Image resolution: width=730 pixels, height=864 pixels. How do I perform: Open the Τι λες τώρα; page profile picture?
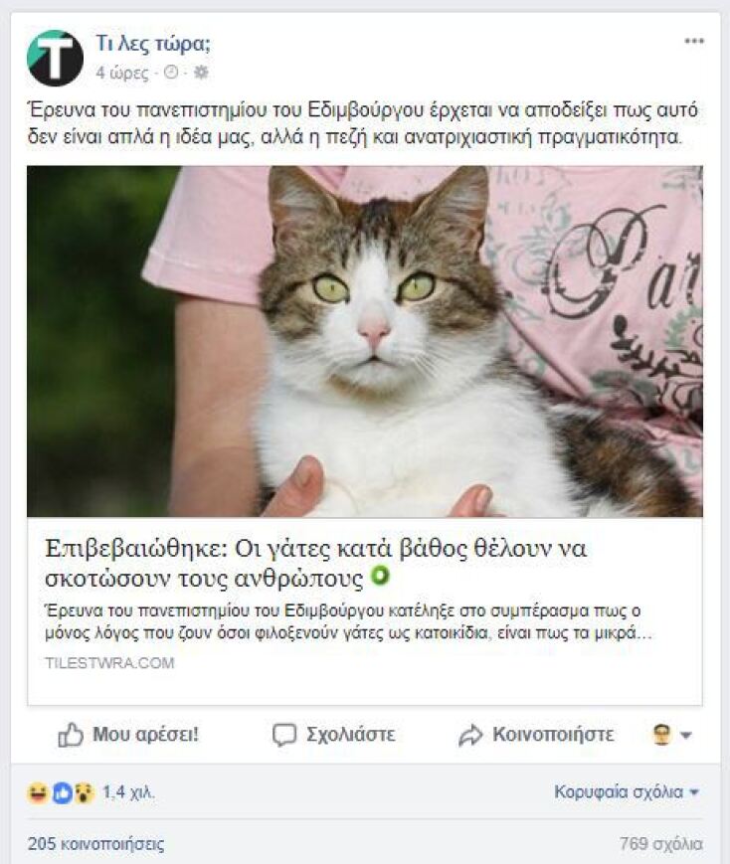(55, 58)
